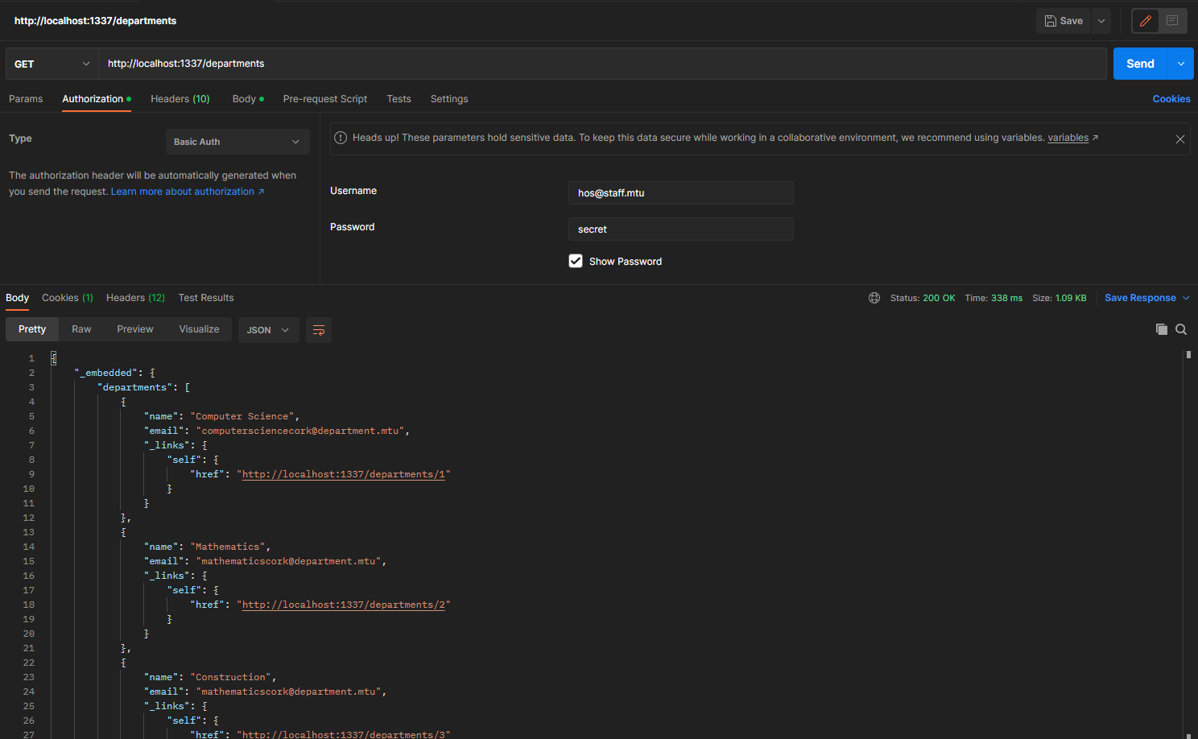Search the response with the magnifier icon
The image size is (1198, 739).
click(x=1181, y=329)
